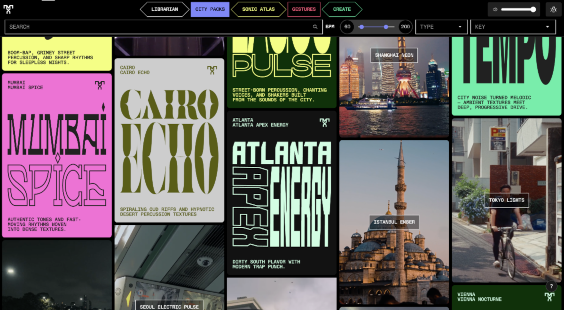
Task: Open the Atlanta Apex Energy card
Action: point(282,193)
